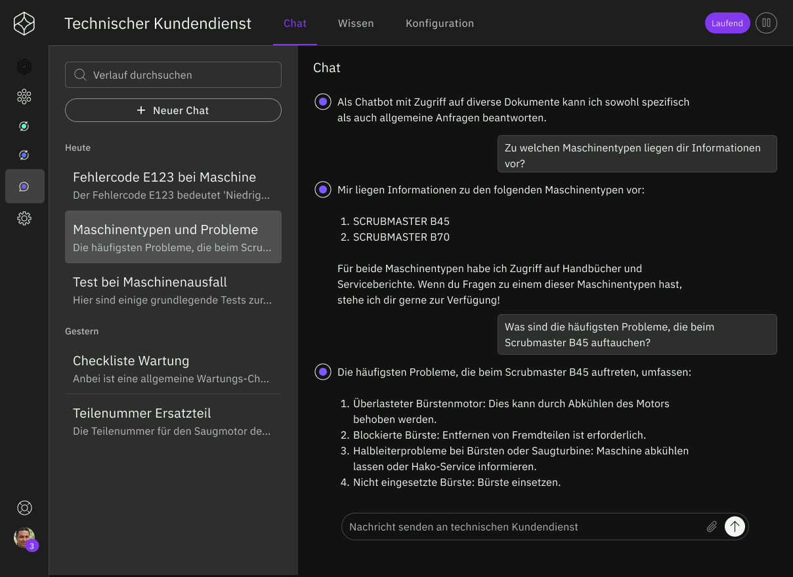Image resolution: width=793 pixels, height=577 pixels.
Task: Click the sentence 'Die häufigsten Probleme, die beim Scrubmaster B45 auftreten'
Action: click(514, 372)
